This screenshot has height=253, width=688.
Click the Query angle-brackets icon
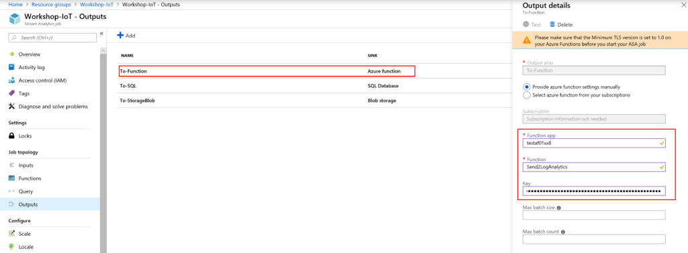(x=12, y=192)
